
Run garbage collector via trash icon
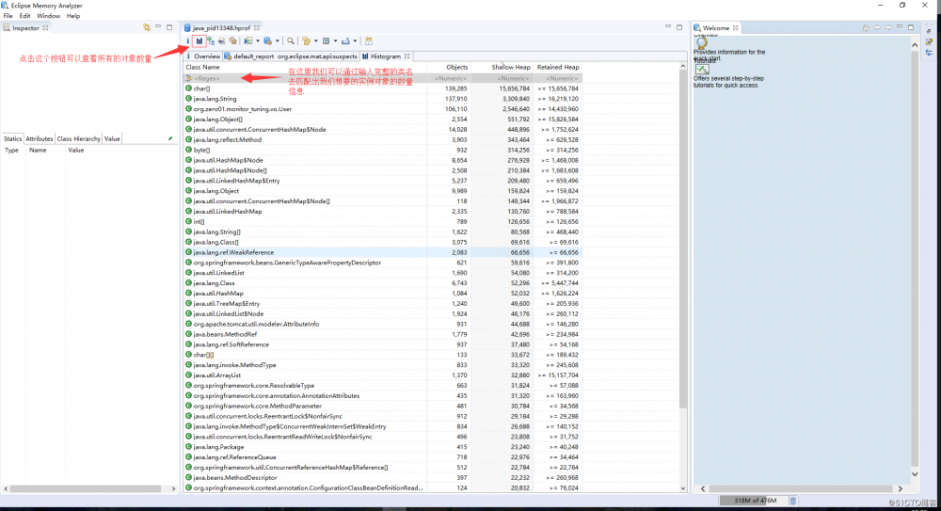pyautogui.click(x=792, y=501)
